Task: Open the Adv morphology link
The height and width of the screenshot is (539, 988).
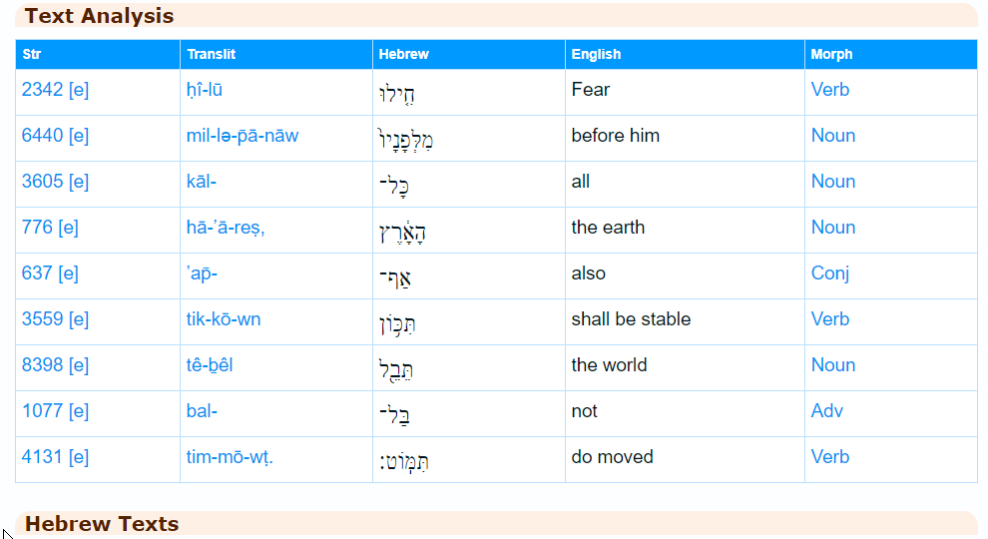Action: (827, 411)
